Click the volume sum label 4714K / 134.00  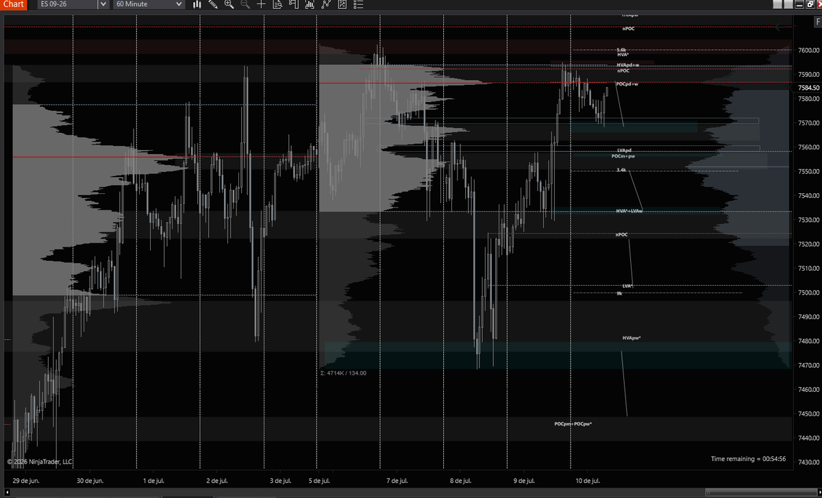tap(343, 373)
